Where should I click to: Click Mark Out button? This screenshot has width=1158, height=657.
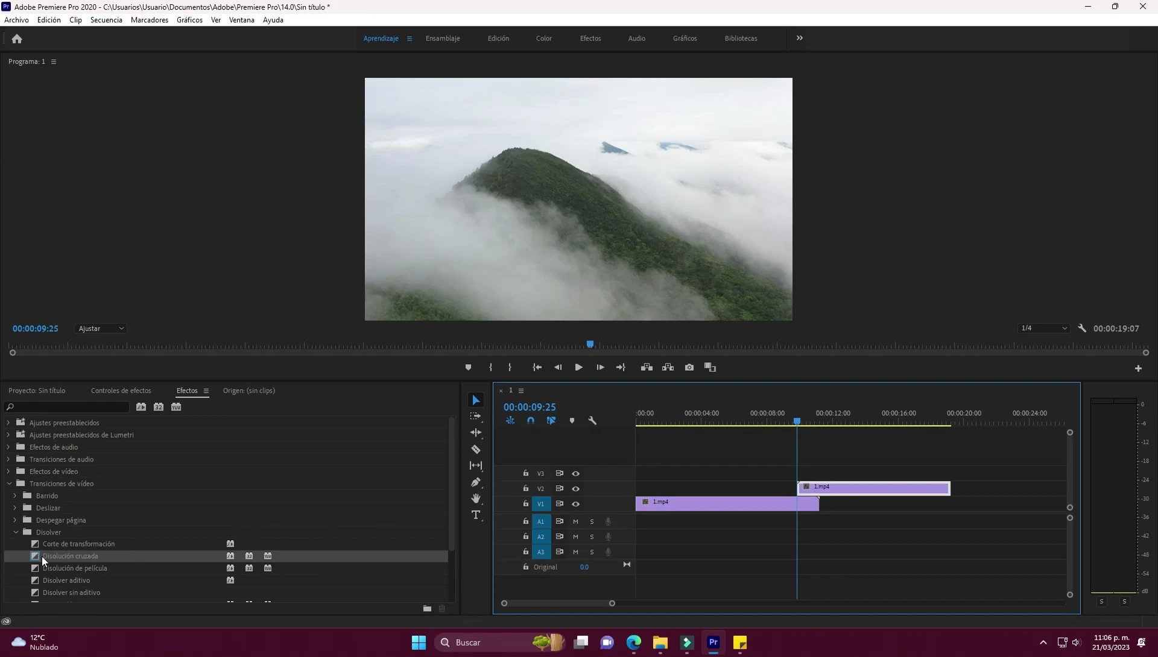[x=510, y=368]
